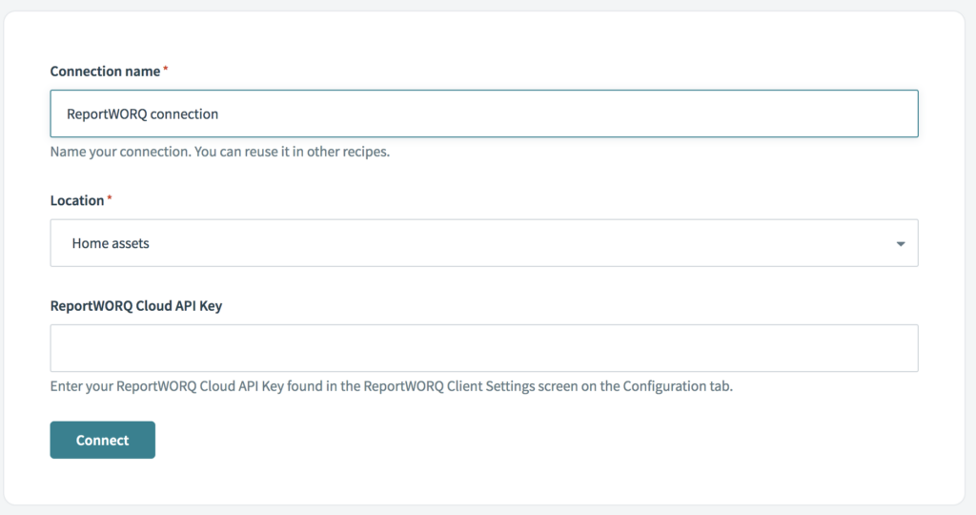The image size is (976, 515).
Task: Click the red asterisk beside Connection name
Action: [x=166, y=71]
